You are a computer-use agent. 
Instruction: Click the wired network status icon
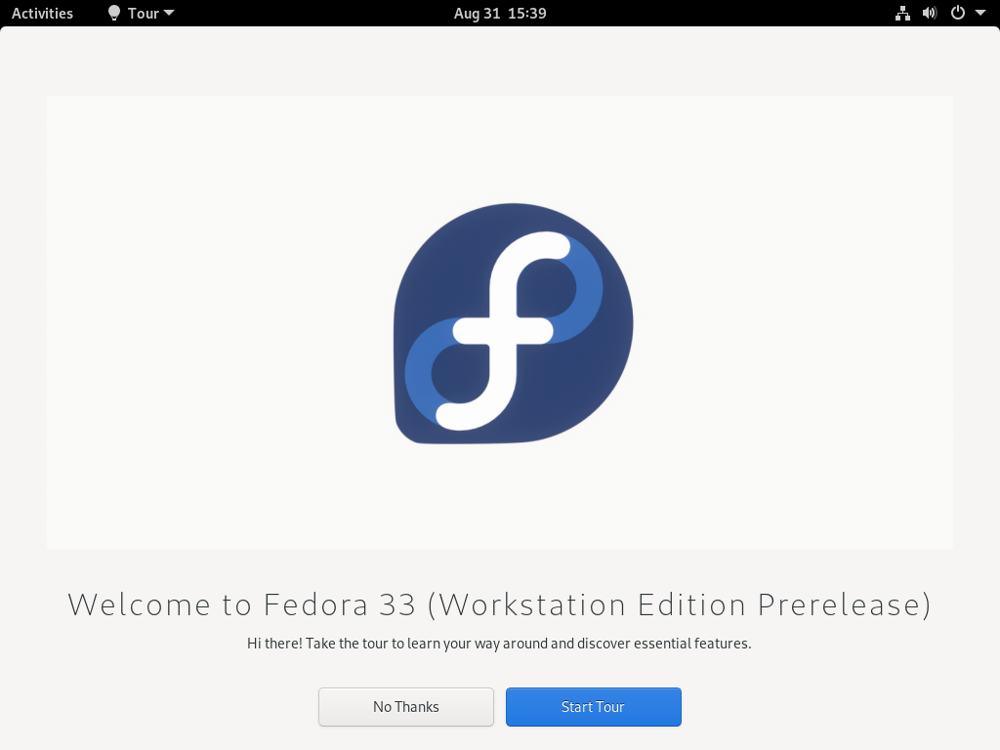click(902, 14)
